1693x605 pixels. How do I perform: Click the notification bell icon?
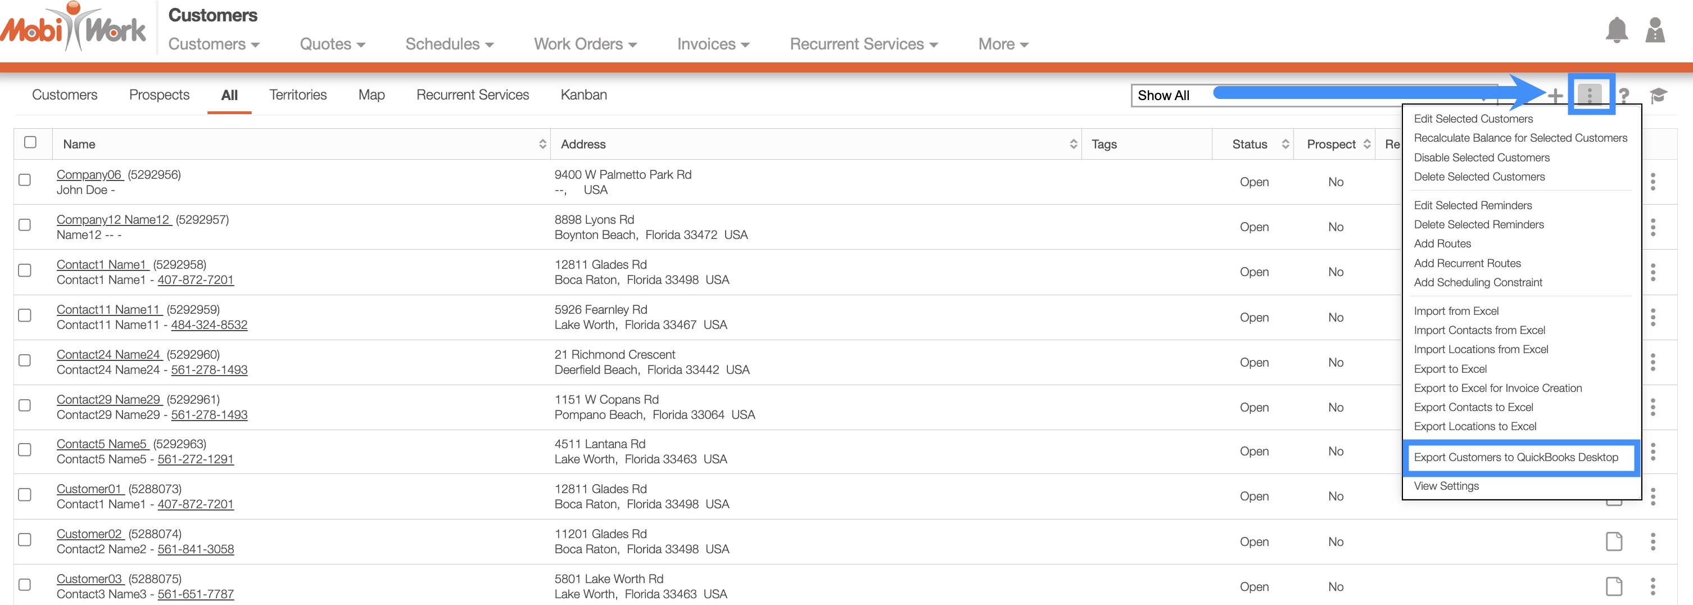click(1616, 31)
